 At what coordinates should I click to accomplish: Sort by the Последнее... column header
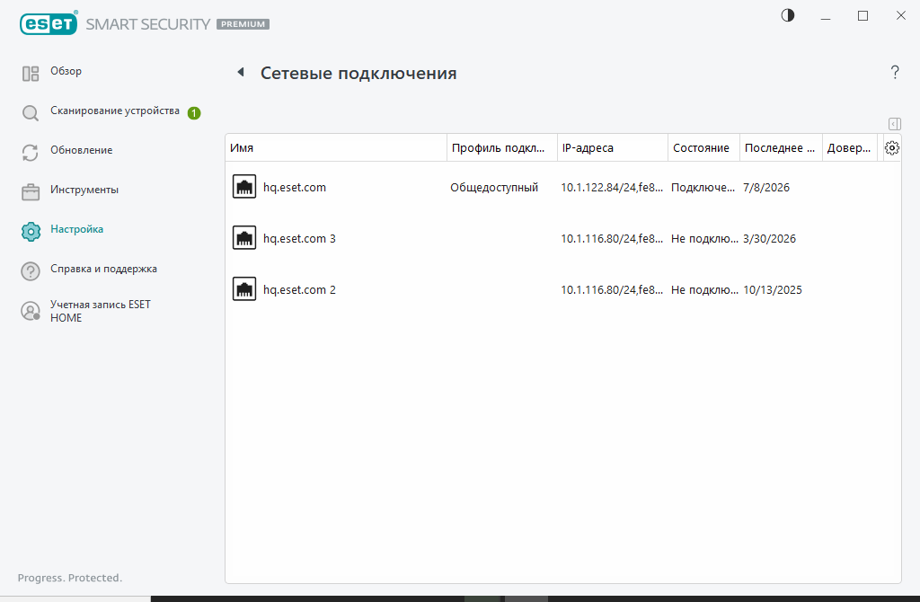click(781, 148)
